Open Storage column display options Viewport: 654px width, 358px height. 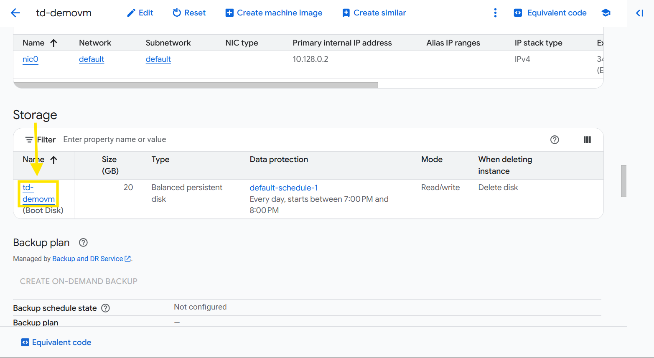click(x=587, y=140)
